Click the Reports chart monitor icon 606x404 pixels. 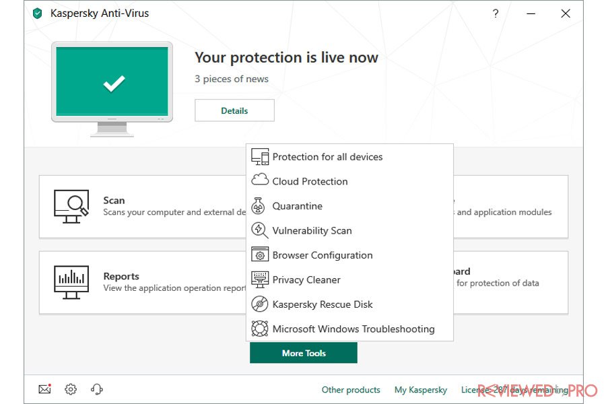click(71, 282)
